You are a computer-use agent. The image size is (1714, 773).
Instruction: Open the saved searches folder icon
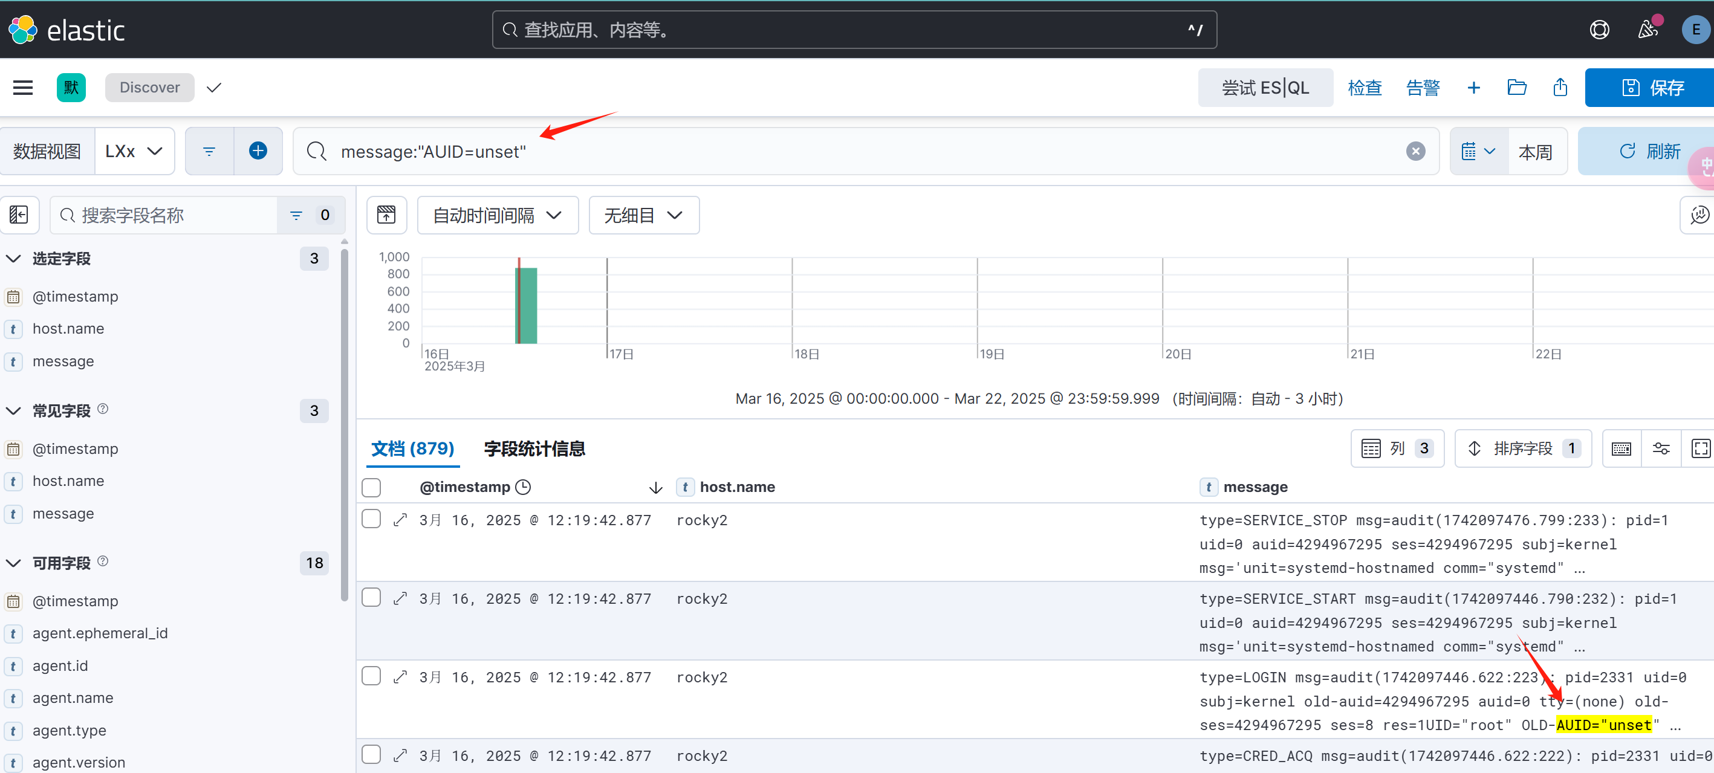(1516, 87)
